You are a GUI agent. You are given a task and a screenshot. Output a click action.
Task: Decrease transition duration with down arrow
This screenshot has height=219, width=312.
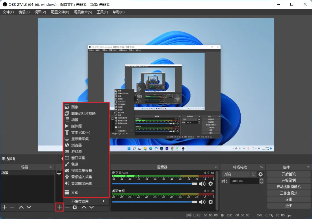[261, 182]
